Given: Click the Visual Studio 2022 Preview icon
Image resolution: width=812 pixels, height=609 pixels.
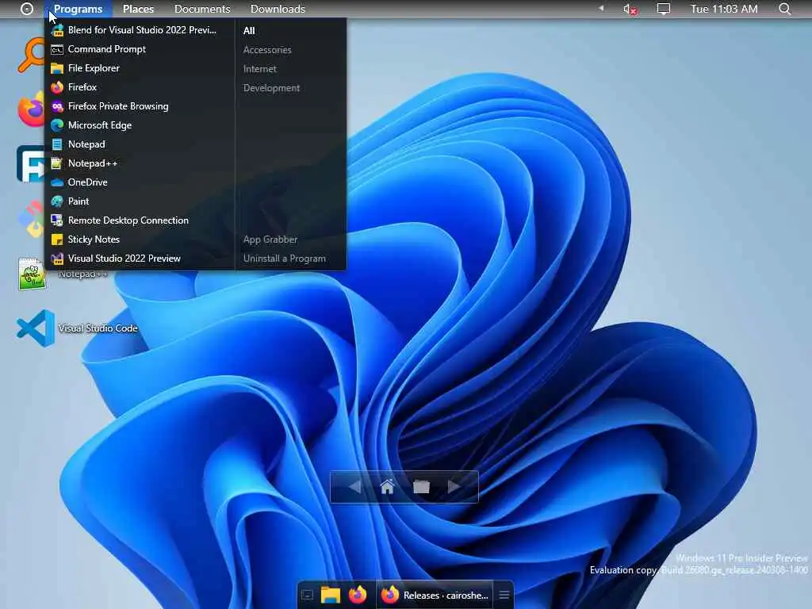Looking at the screenshot, I should [57, 259].
